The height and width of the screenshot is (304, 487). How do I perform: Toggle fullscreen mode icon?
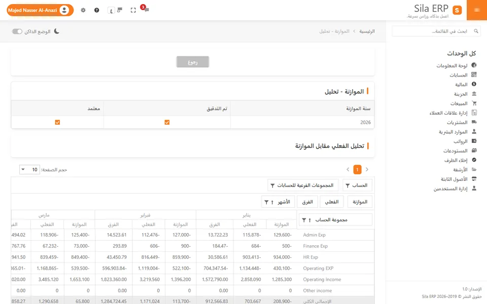[x=133, y=10]
